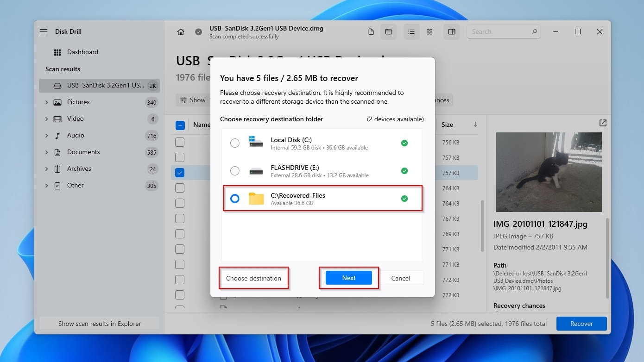Click Show scan results in Explorer
The image size is (644, 362).
100,324
